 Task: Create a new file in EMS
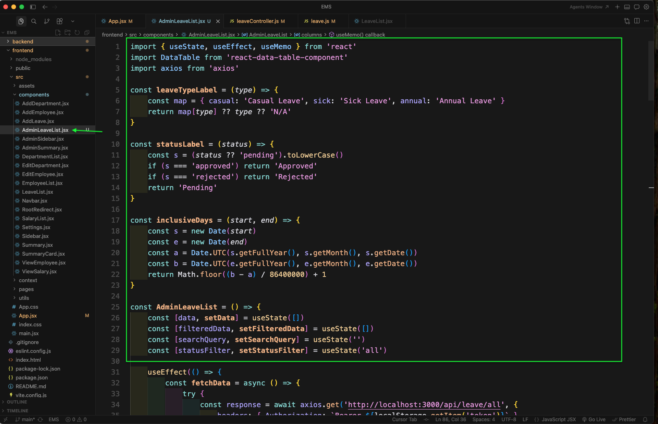coord(58,33)
